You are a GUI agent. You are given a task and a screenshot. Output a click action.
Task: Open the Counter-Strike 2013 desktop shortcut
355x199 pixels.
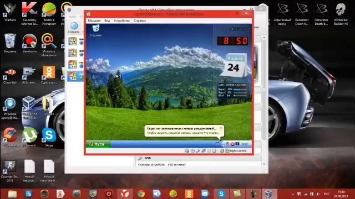10,171
